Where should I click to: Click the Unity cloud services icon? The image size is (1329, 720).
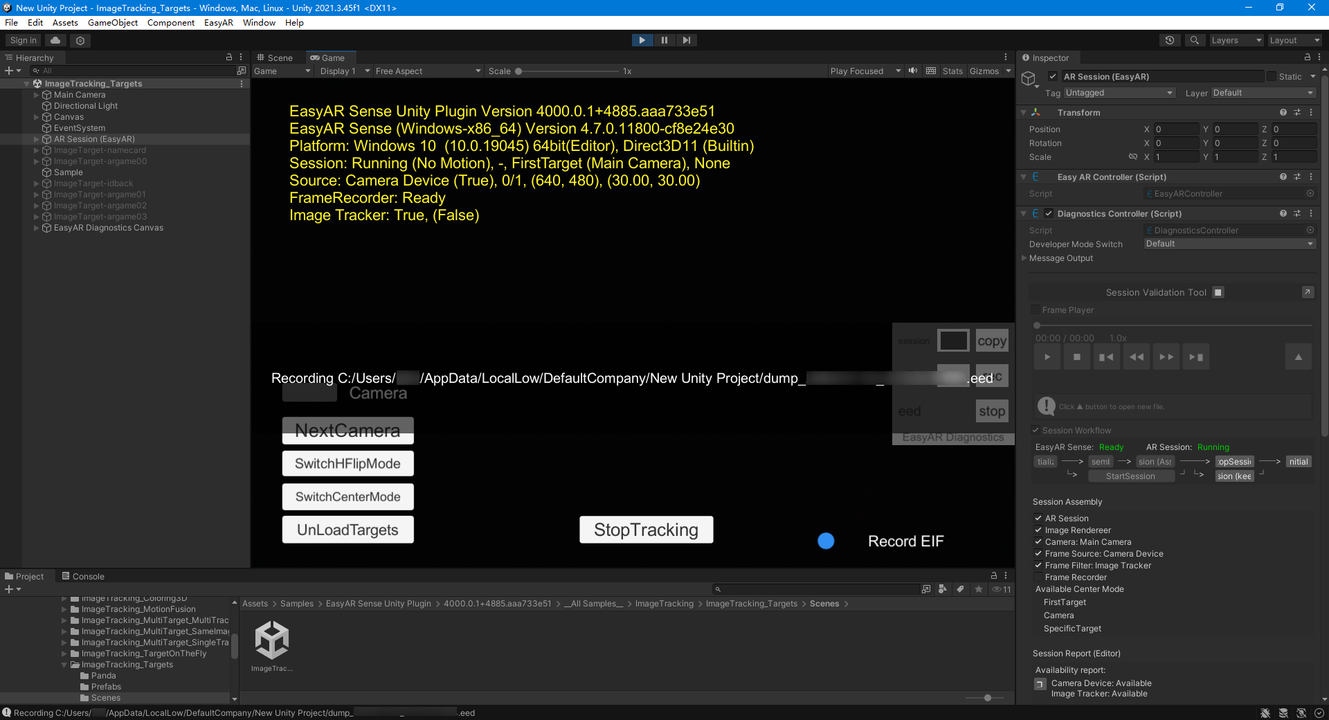tap(55, 39)
